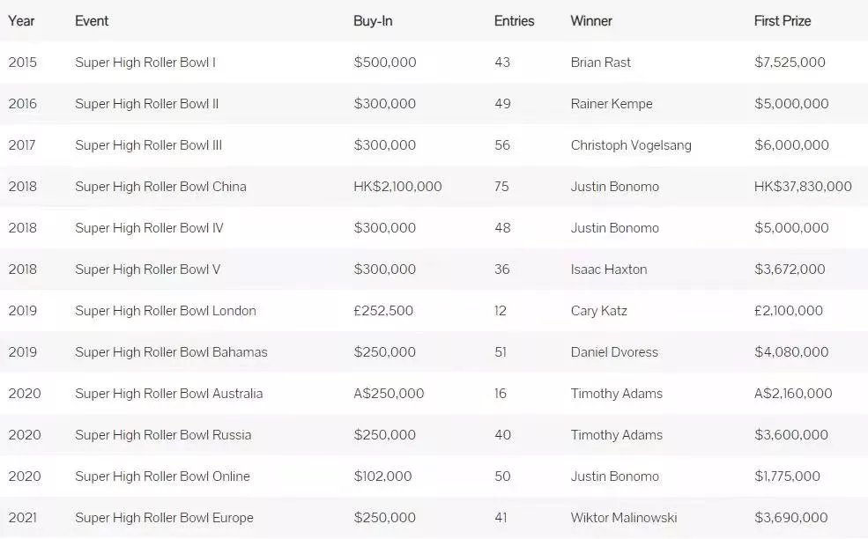Click Isaac Haxton winner name

(609, 269)
